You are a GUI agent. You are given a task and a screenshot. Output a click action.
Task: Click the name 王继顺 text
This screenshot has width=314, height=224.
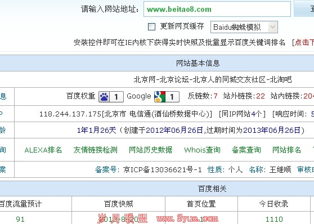tap(280, 170)
